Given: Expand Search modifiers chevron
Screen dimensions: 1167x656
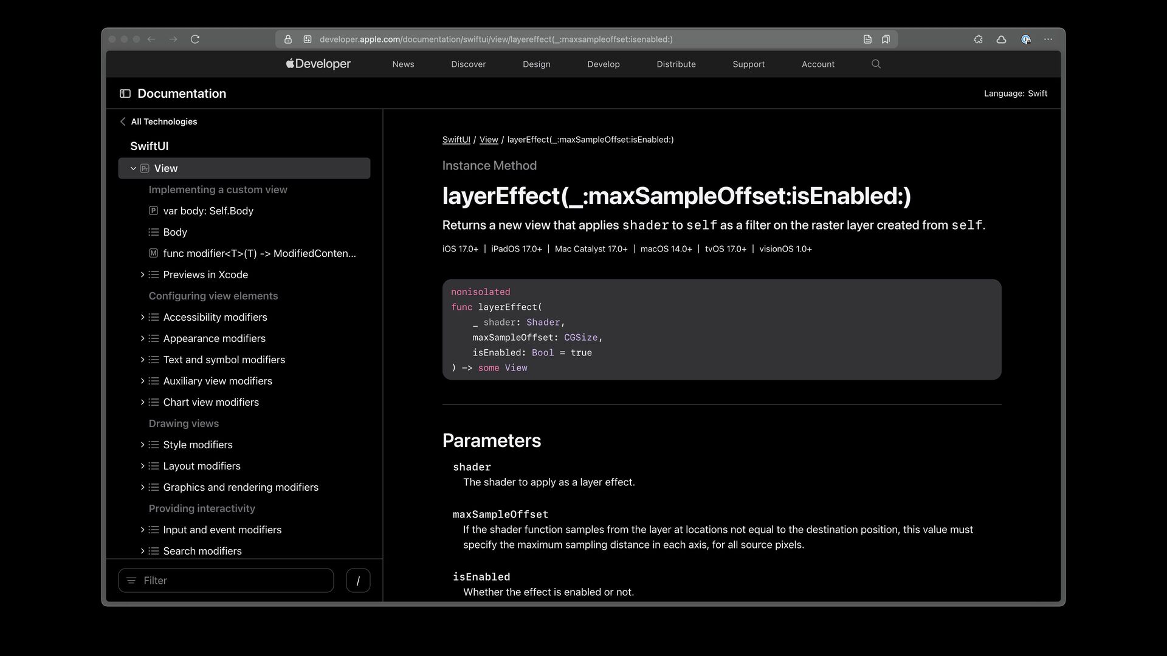Looking at the screenshot, I should [142, 551].
